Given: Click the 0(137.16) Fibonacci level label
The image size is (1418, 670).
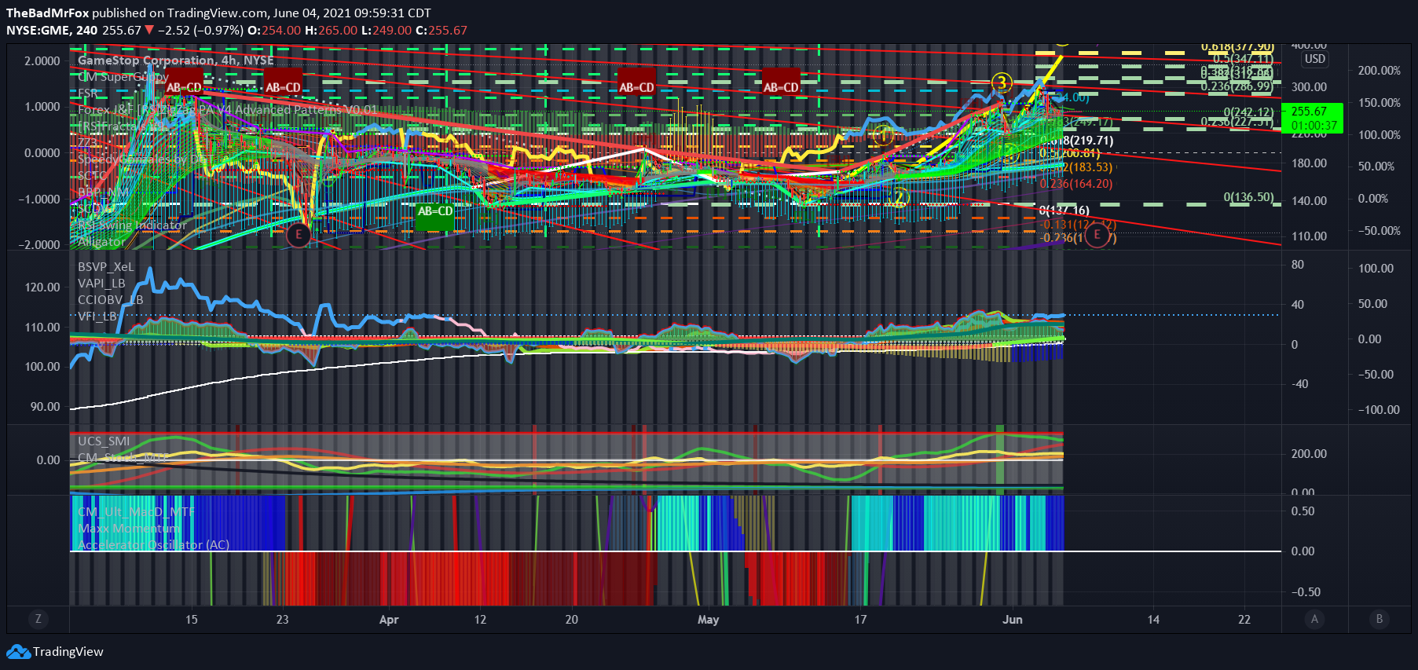Looking at the screenshot, I should pyautogui.click(x=1064, y=210).
